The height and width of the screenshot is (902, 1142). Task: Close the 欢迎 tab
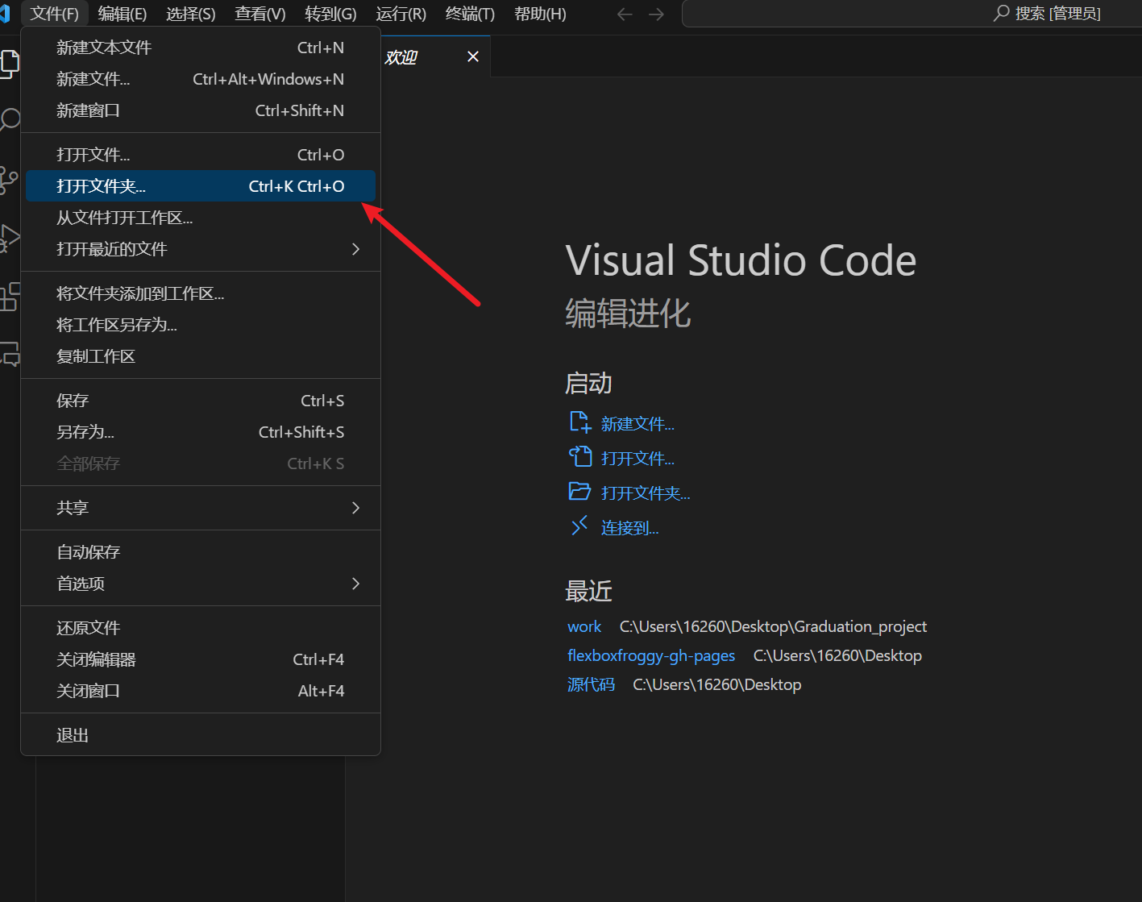point(473,56)
